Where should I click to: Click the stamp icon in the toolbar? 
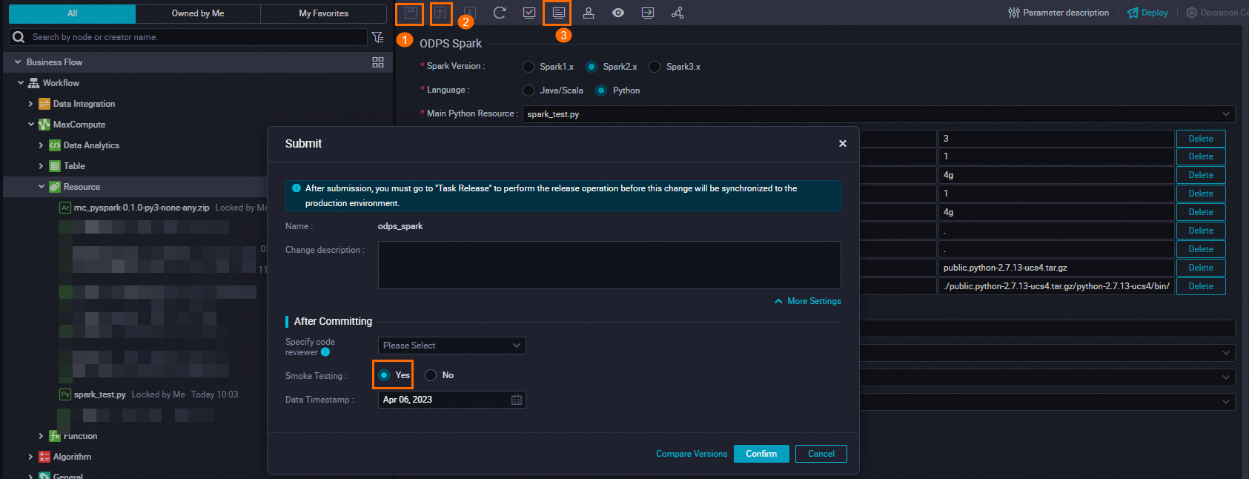click(x=589, y=13)
